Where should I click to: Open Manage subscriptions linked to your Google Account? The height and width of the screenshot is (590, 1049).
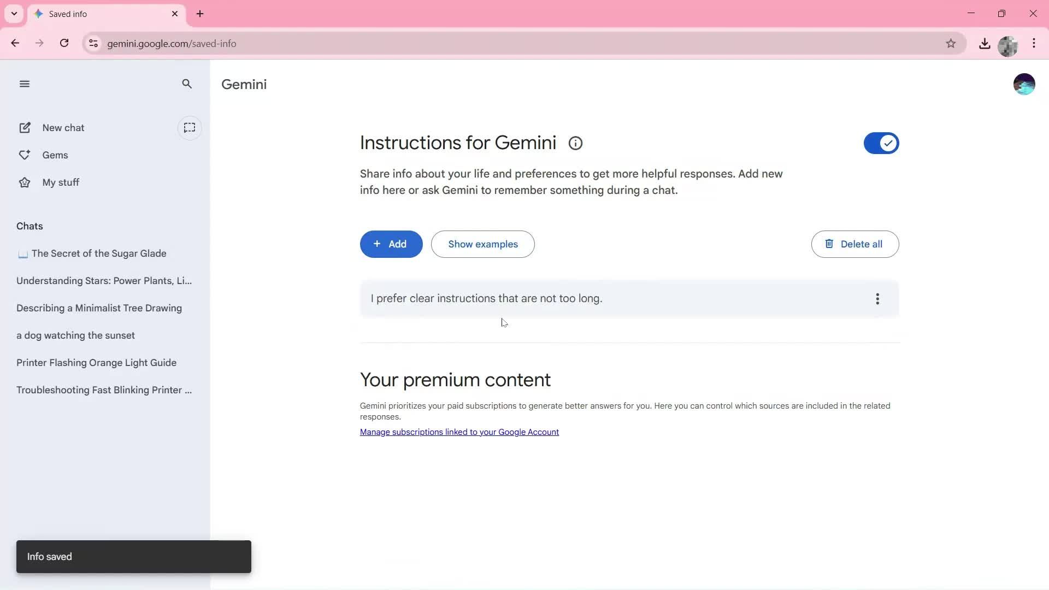[459, 432]
